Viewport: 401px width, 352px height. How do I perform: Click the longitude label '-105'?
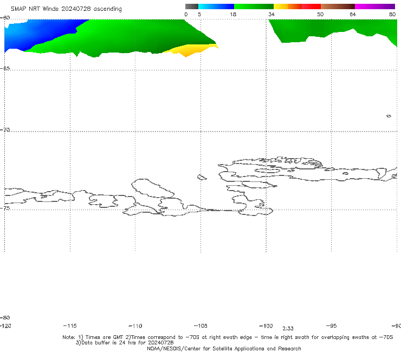(x=200, y=326)
